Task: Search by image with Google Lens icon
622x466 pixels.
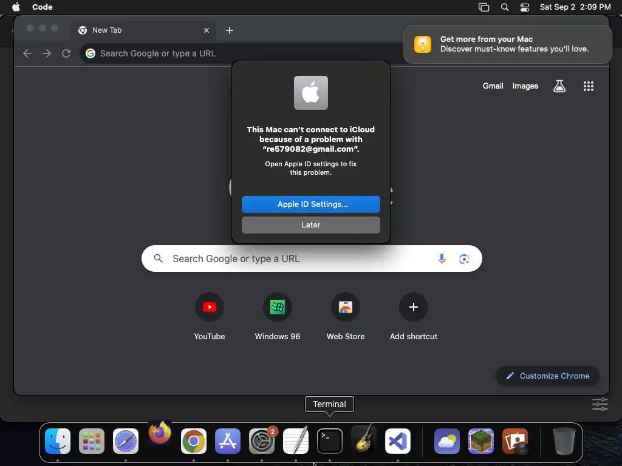Action: coord(464,258)
